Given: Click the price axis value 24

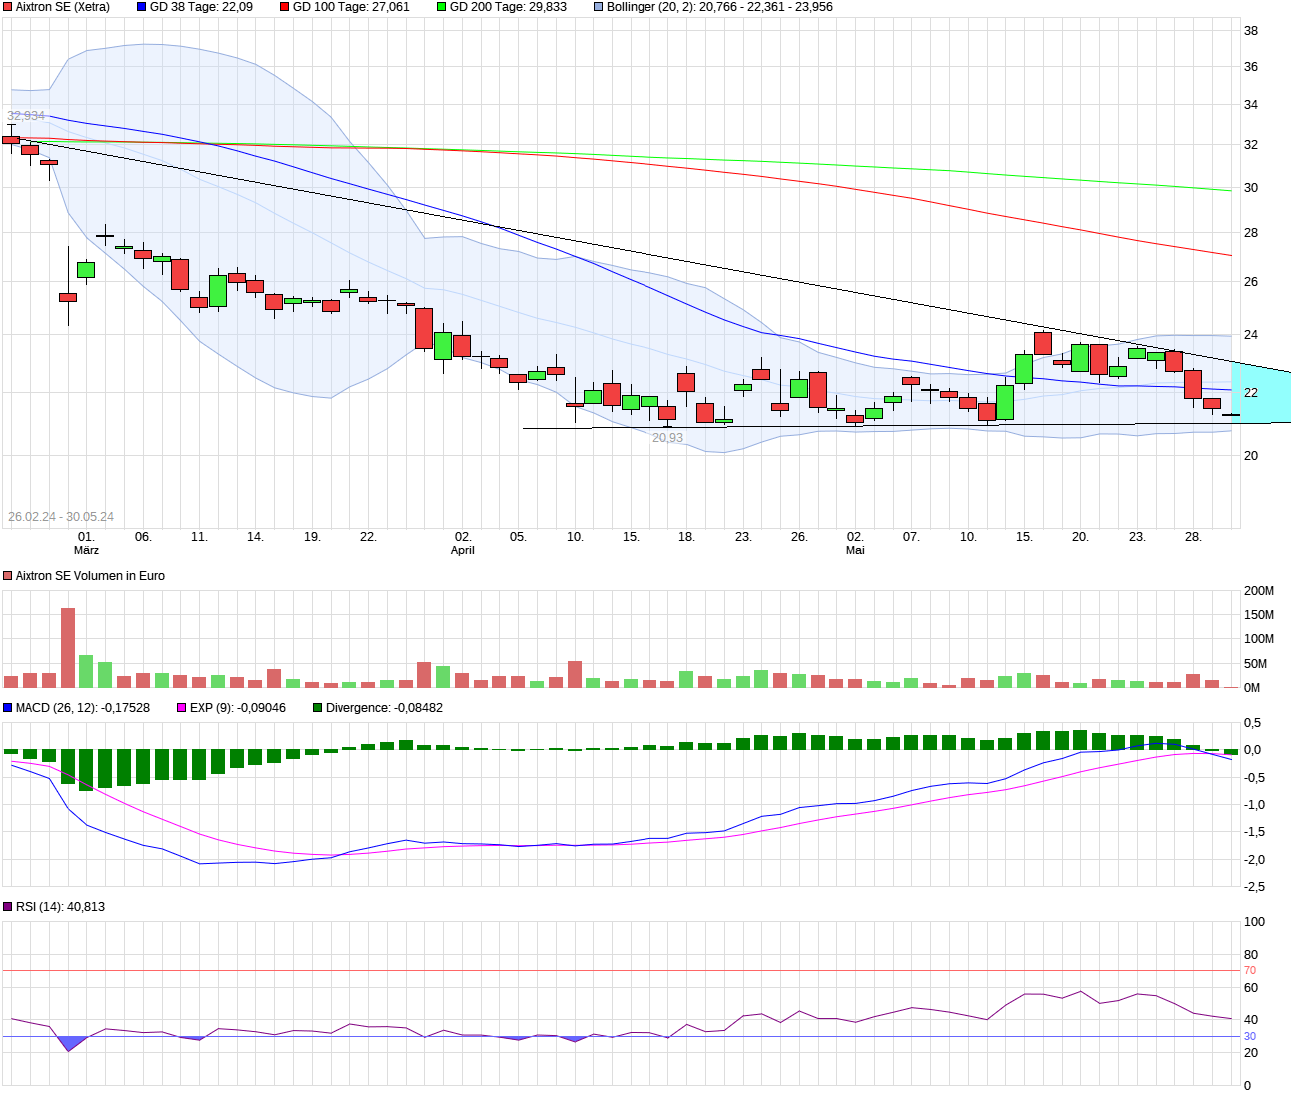Looking at the screenshot, I should click(1251, 335).
